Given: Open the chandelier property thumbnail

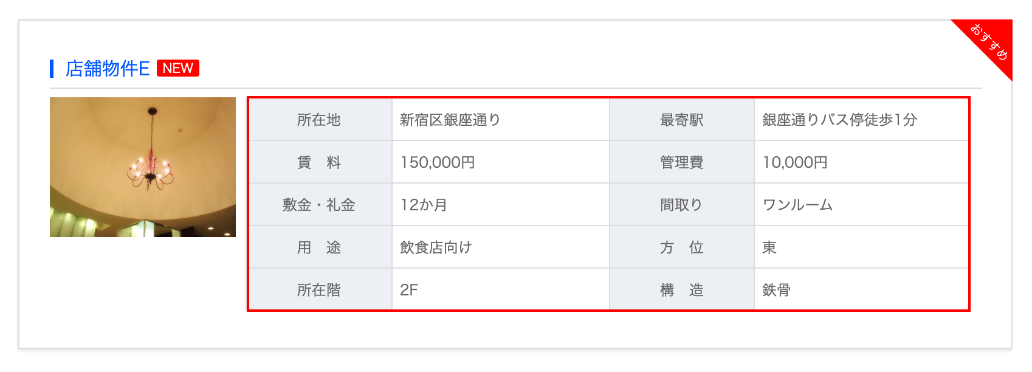Looking at the screenshot, I should coord(143,167).
